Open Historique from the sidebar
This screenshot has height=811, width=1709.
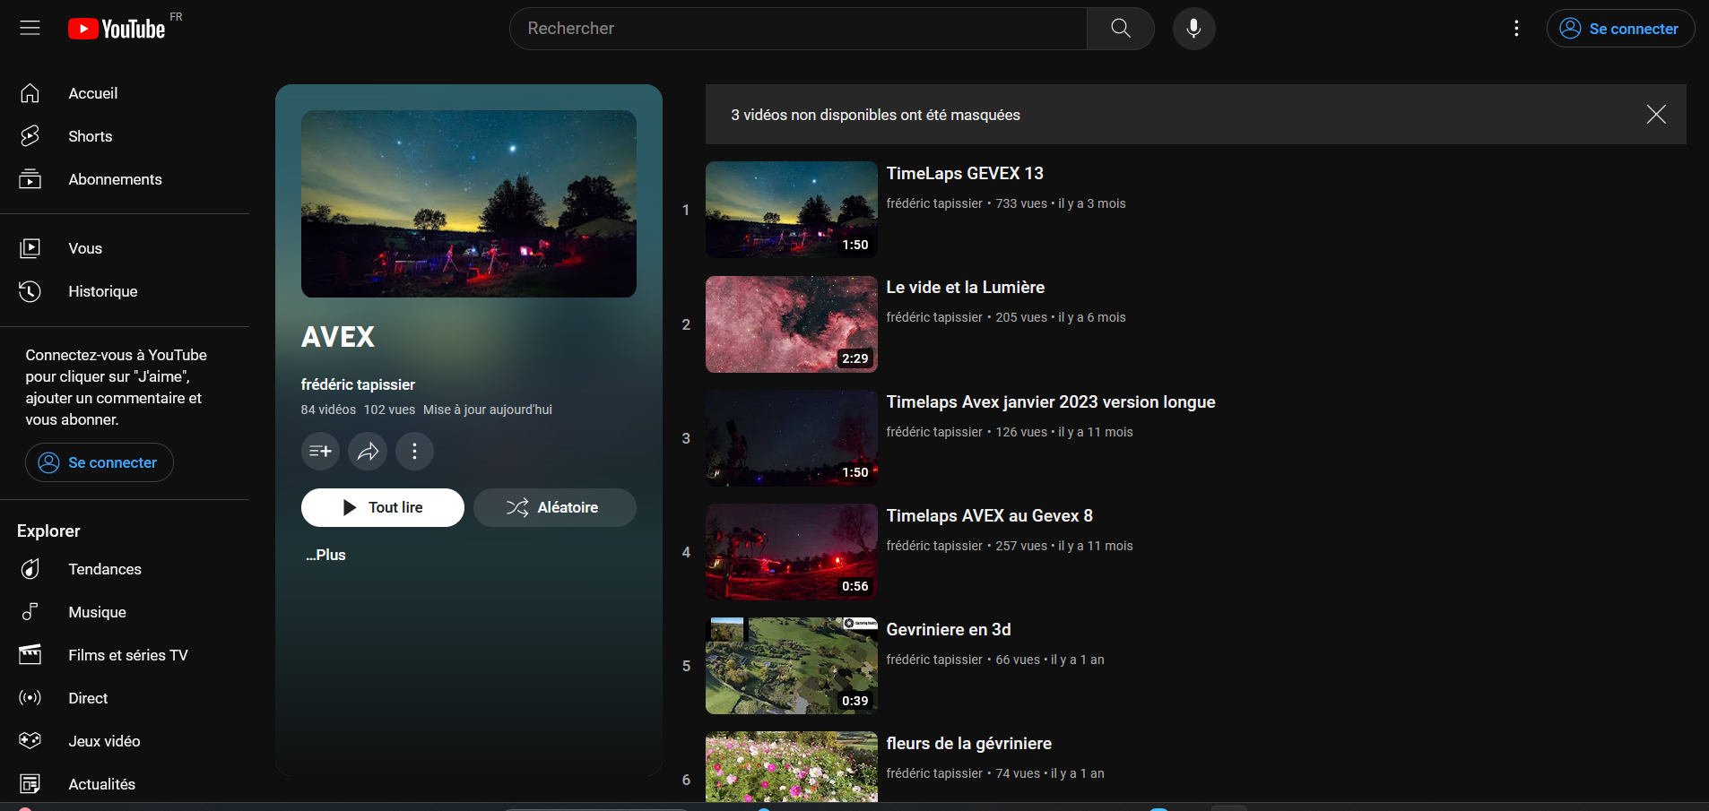click(102, 291)
